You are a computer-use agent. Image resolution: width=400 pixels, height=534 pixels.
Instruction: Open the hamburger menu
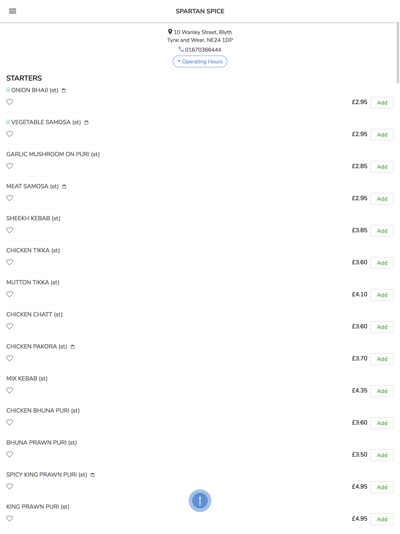tap(13, 11)
